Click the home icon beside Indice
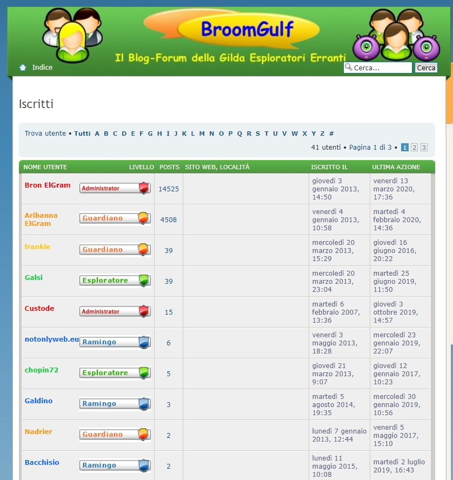 23,68
